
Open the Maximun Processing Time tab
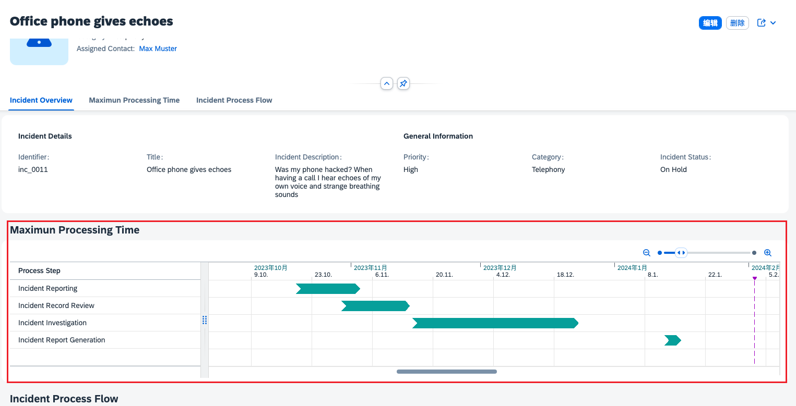(x=134, y=100)
